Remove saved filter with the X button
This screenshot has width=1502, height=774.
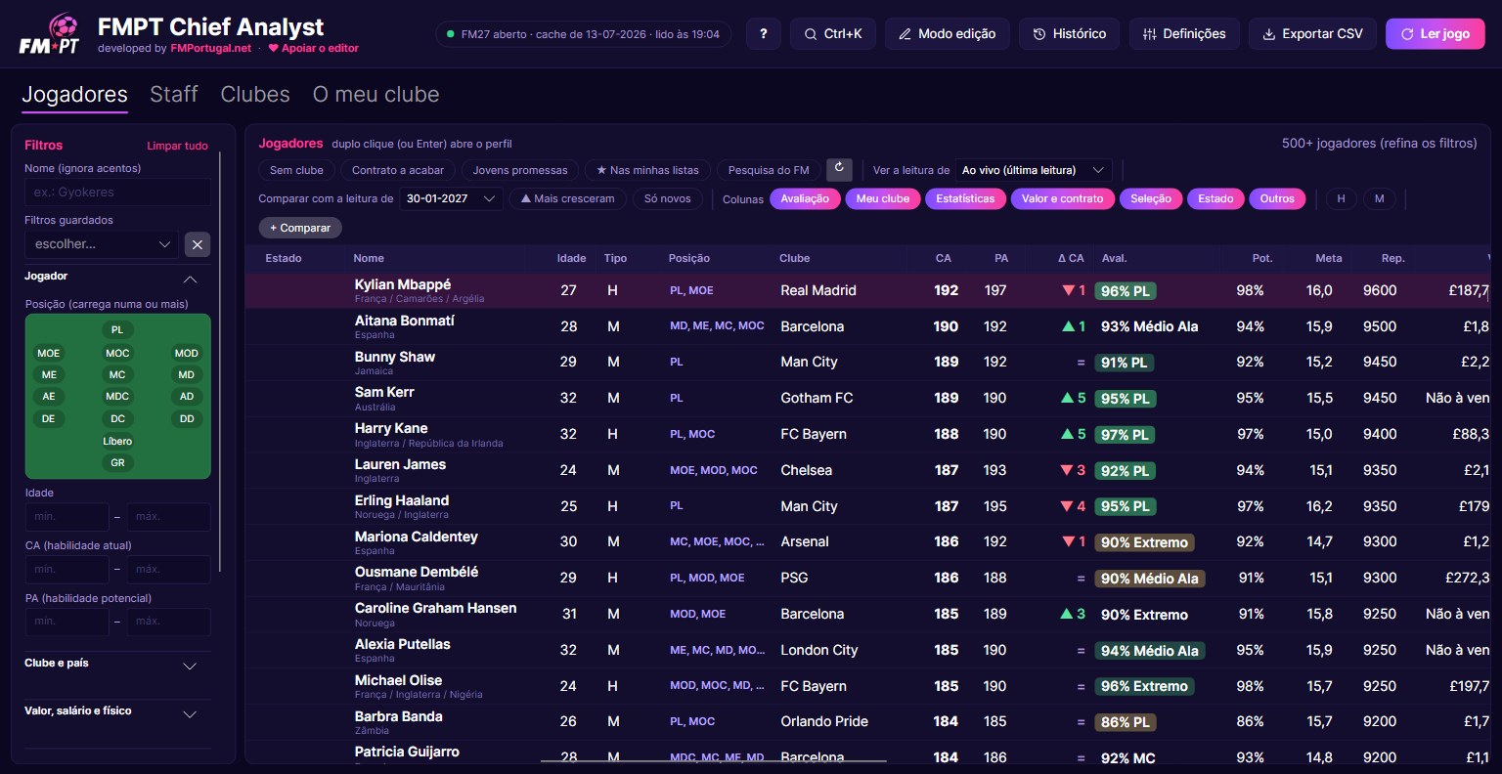tap(198, 244)
